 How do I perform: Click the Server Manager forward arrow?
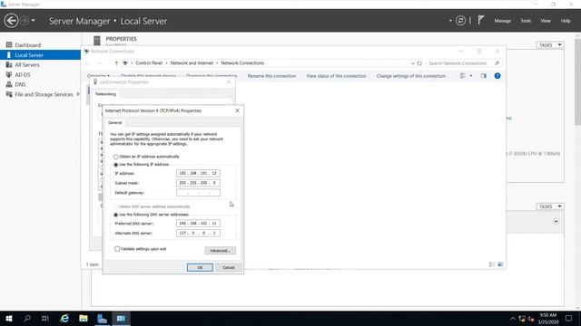[25, 21]
